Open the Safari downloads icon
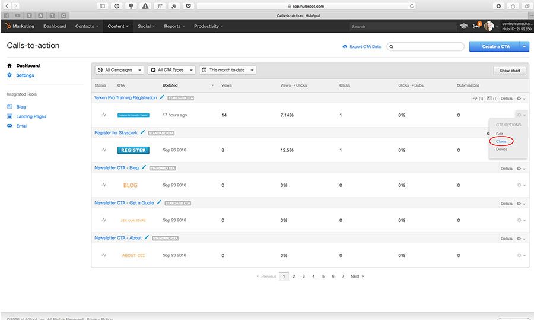 coord(498,6)
